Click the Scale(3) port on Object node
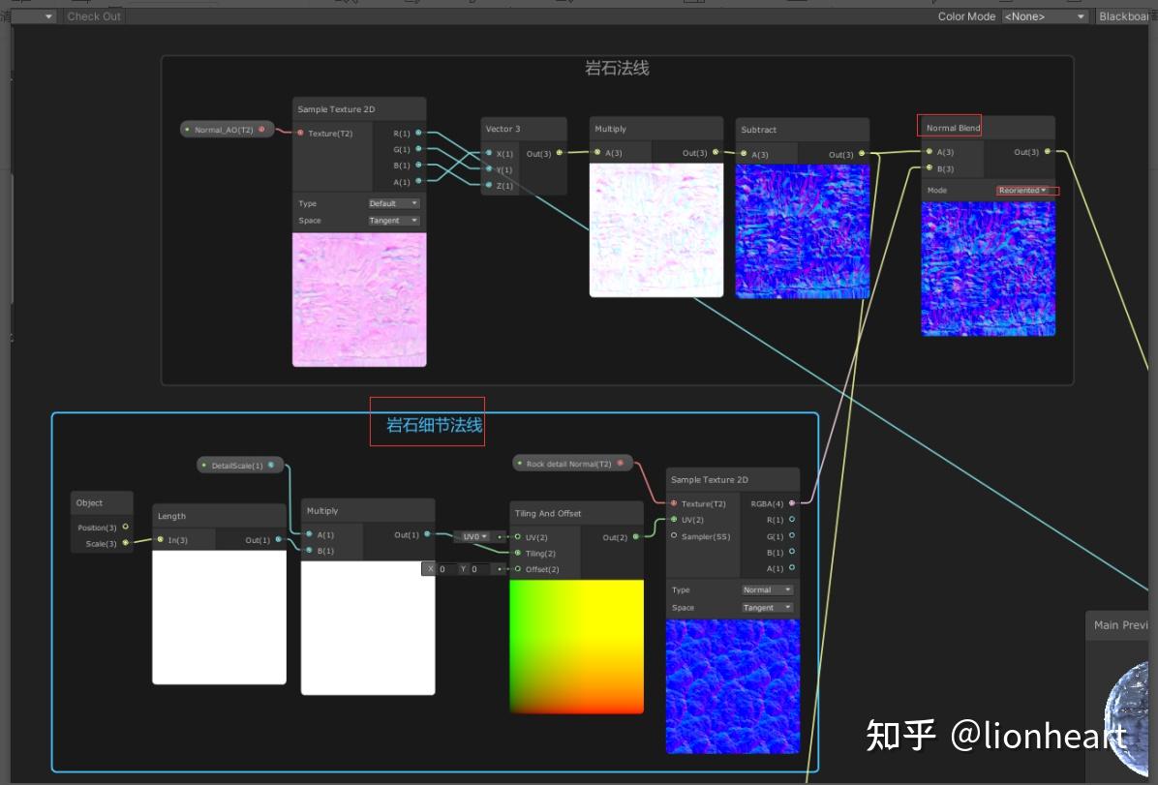The height and width of the screenshot is (785, 1158). pyautogui.click(x=126, y=543)
